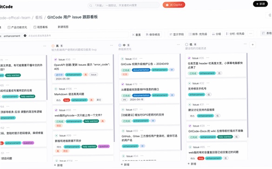Click 2024-04-16 date on PR信息 card
Image resolution: width=272 pixels, height=169 pixels.
[137, 100]
